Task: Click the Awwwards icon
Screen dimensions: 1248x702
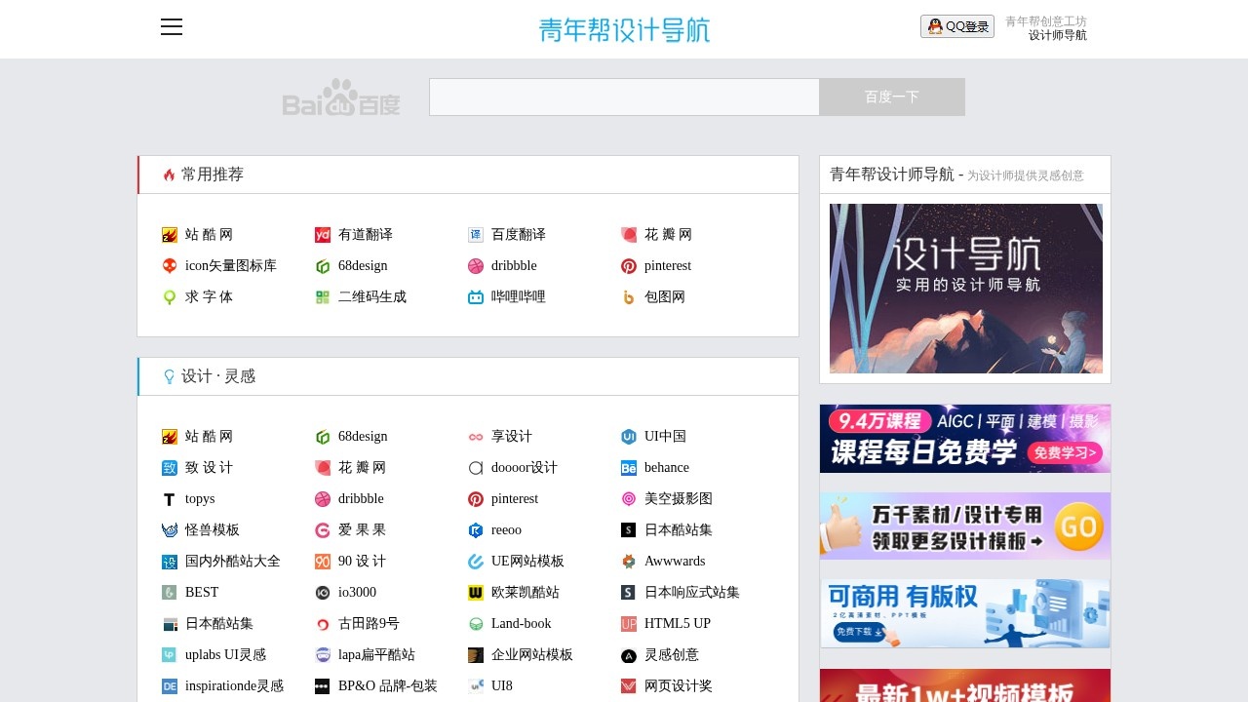Action: point(628,561)
